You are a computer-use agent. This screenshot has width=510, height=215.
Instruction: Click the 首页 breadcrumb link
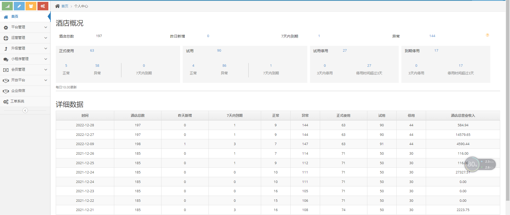click(65, 6)
